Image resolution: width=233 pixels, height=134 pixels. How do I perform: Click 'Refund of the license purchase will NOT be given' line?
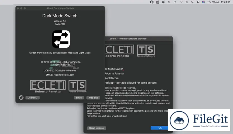point(111,108)
